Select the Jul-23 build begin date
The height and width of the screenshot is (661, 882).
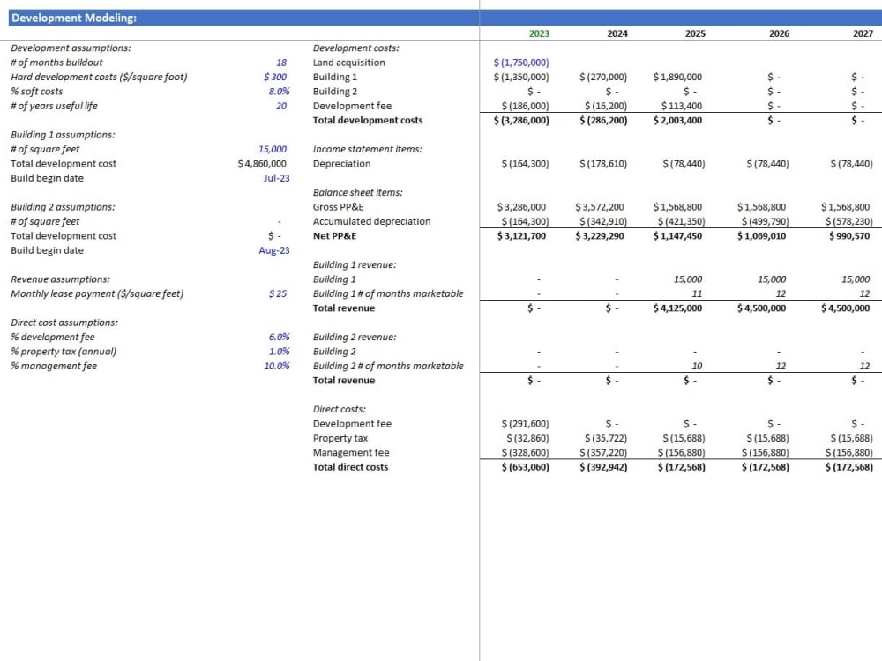[275, 178]
